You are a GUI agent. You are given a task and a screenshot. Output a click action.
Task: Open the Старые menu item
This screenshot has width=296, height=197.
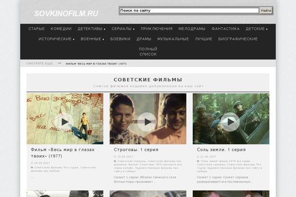37,29
